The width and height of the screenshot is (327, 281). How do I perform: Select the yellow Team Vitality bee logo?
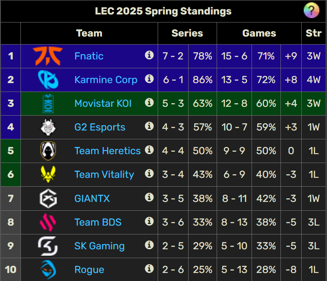click(x=48, y=174)
